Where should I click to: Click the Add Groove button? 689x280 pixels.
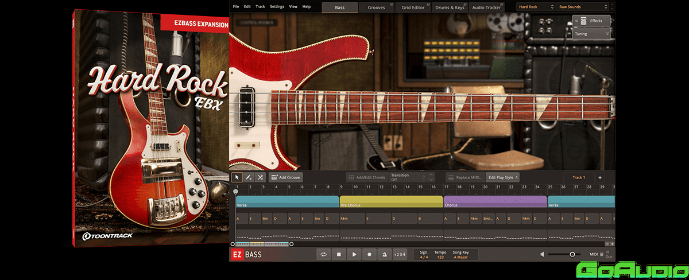coord(286,177)
